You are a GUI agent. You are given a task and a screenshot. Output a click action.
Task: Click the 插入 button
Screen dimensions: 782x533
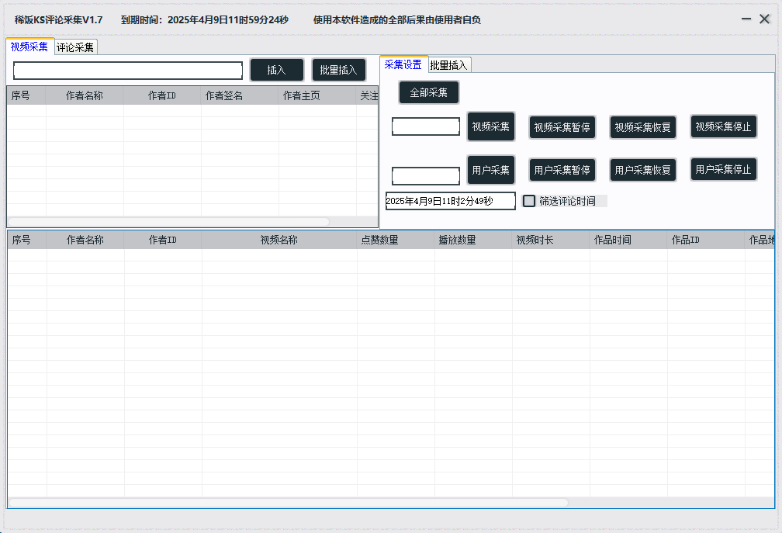276,70
